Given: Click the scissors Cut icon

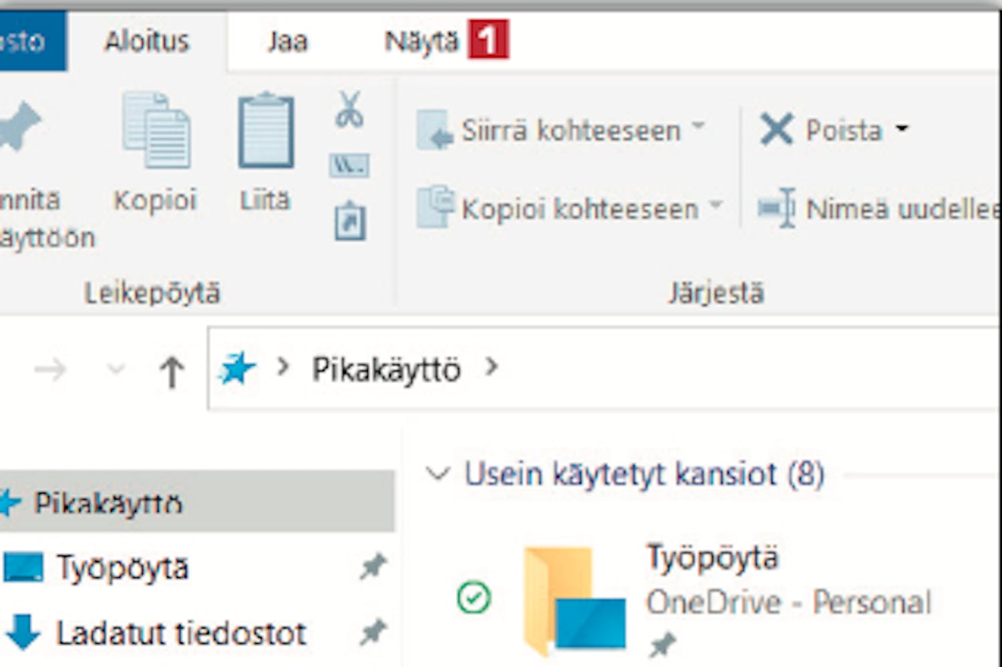Looking at the screenshot, I should (349, 110).
